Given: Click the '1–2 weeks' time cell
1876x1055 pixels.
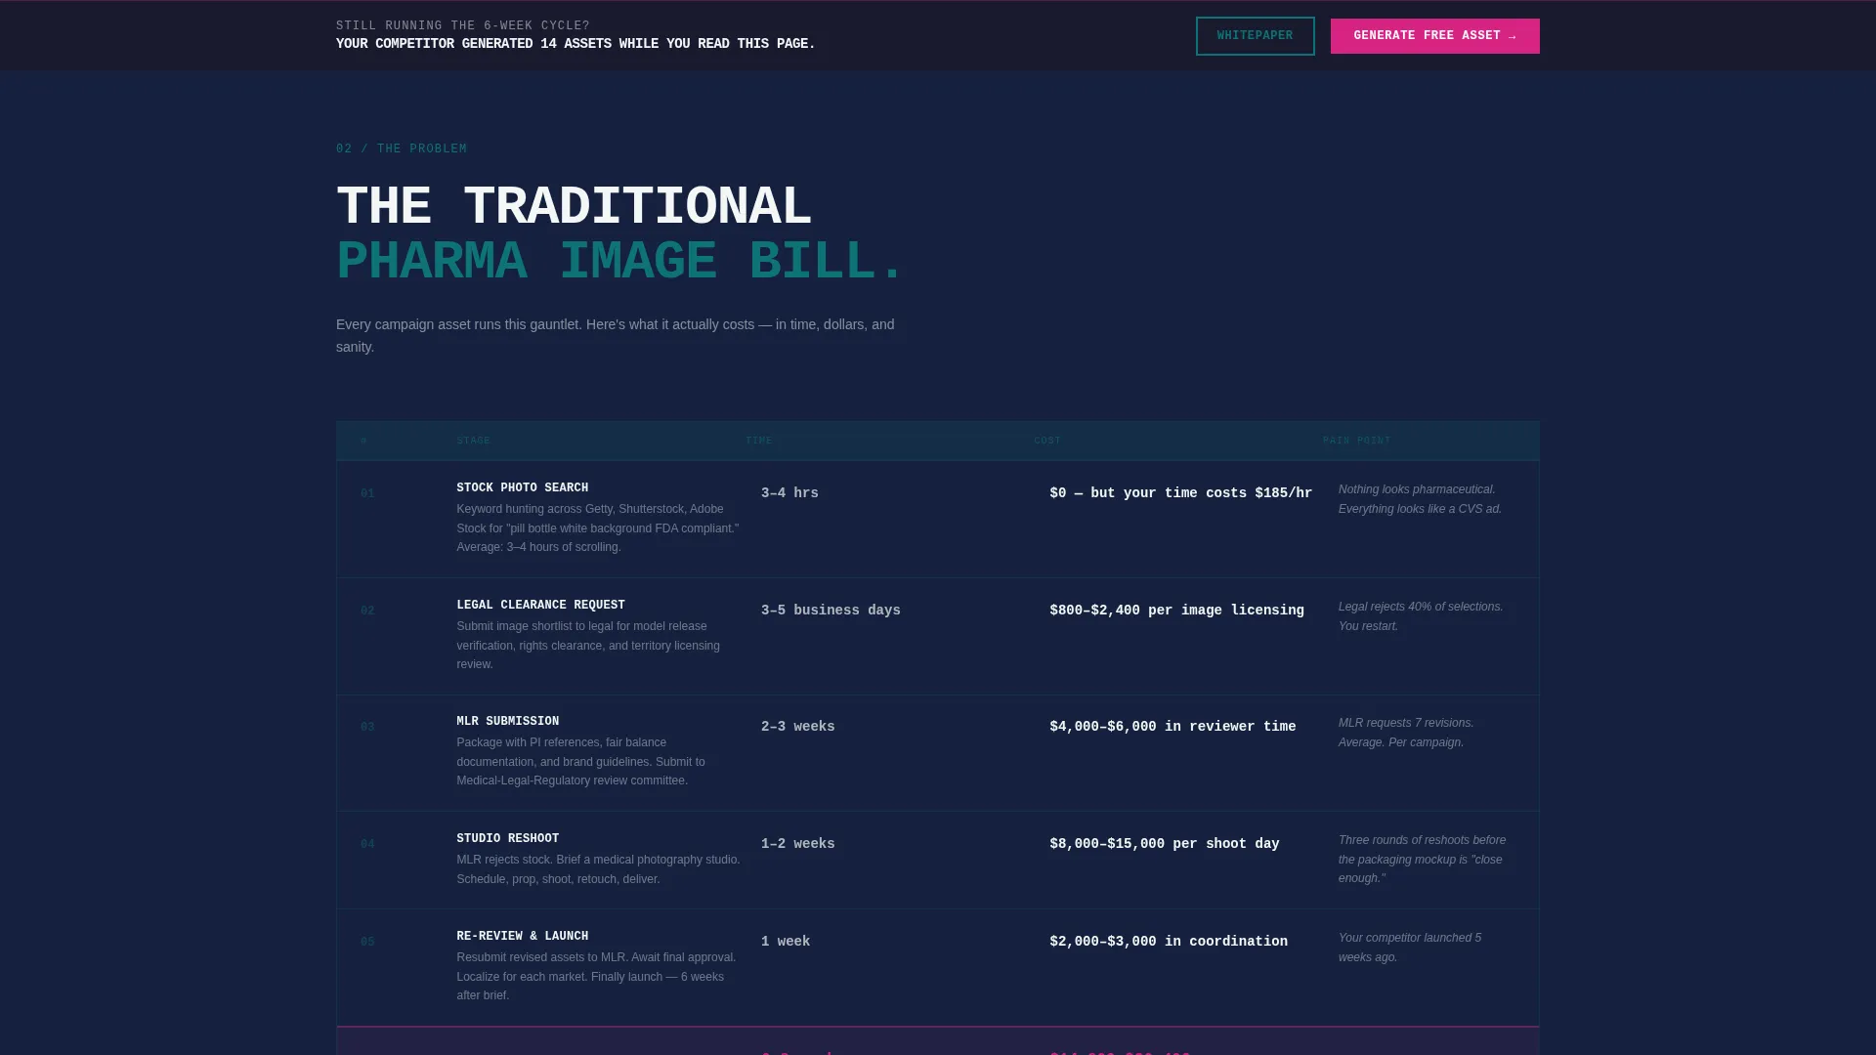Looking at the screenshot, I should pos(797,844).
